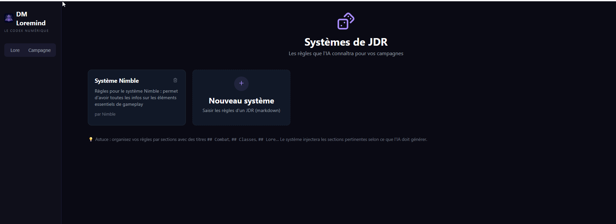Open the Lore tab
Screen dimensions: 616x224
[15, 50]
